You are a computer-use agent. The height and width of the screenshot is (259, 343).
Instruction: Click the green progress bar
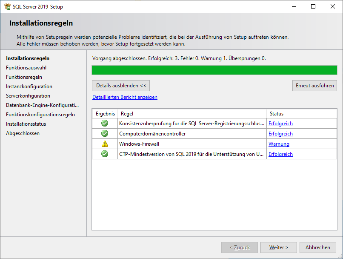(x=214, y=70)
